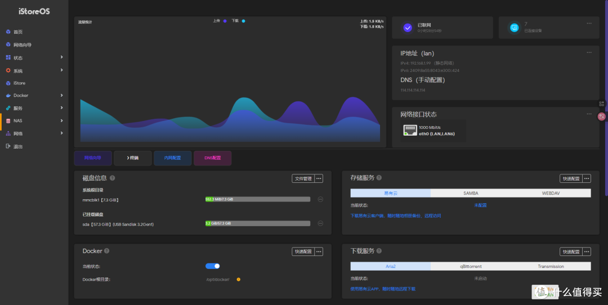Expand the NAS sidebar menu chevron
This screenshot has width=608, height=305.
(x=62, y=120)
